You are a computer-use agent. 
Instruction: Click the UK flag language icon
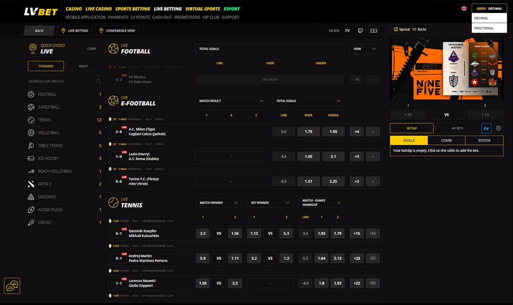(464, 8)
